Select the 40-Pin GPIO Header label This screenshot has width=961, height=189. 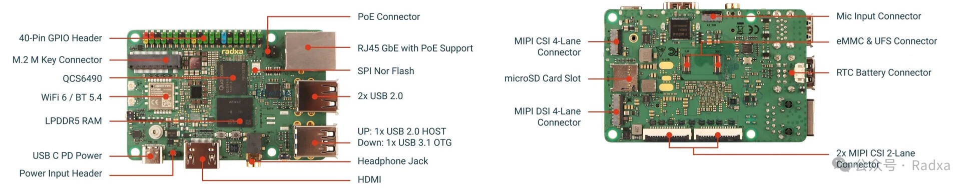coord(60,38)
